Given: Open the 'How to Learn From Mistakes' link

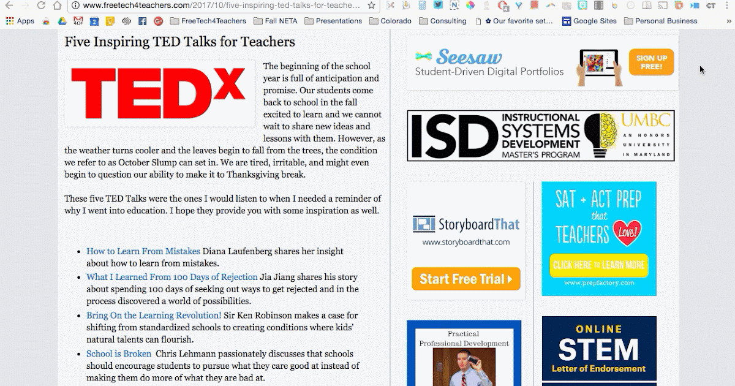Looking at the screenshot, I should pyautogui.click(x=143, y=251).
